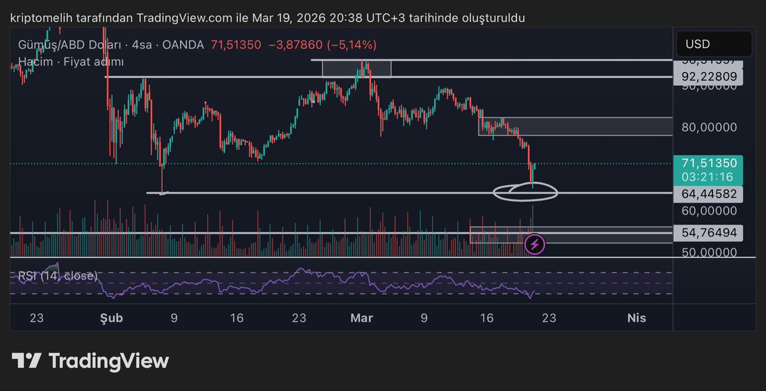Select the OANDA exchange name

tap(183, 45)
